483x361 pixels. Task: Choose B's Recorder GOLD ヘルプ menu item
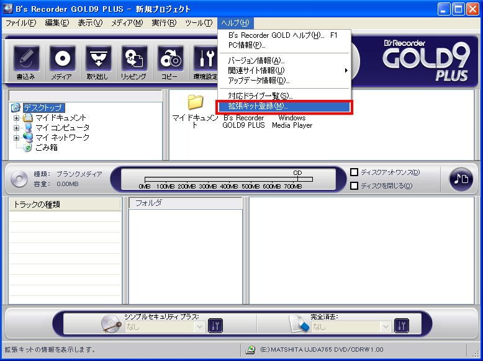tap(284, 35)
